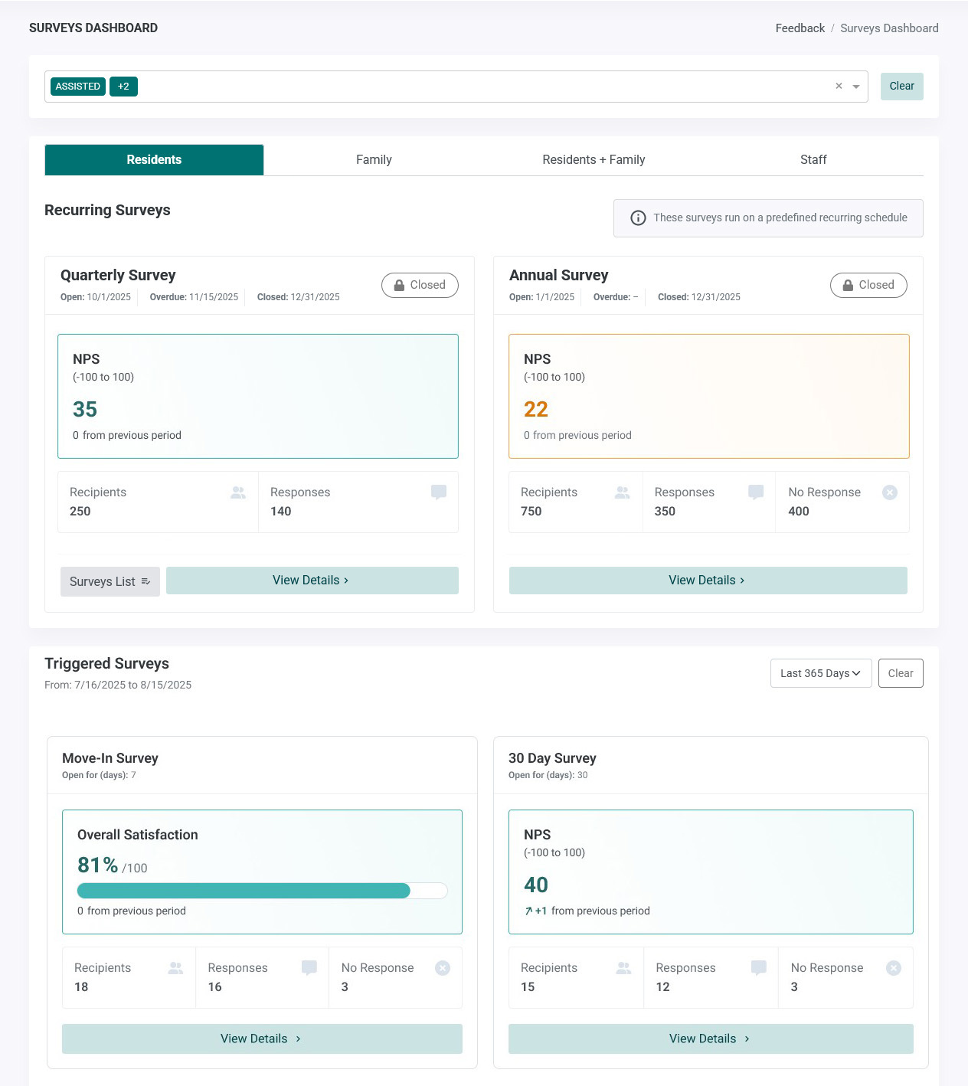
Task: Click Quarterly Survey Recipients count 250
Action: click(x=80, y=512)
